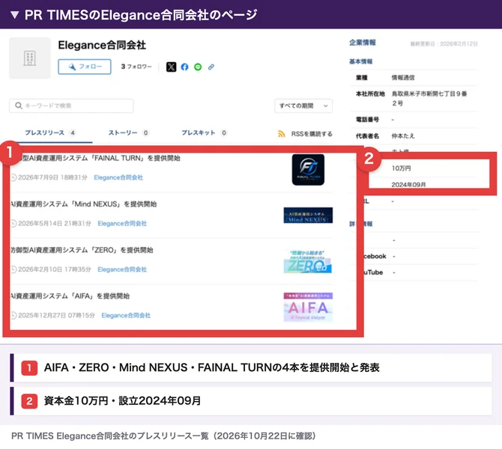Open the Mind NEXUS press release title
The height and width of the screenshot is (449, 502).
pyautogui.click(x=83, y=204)
